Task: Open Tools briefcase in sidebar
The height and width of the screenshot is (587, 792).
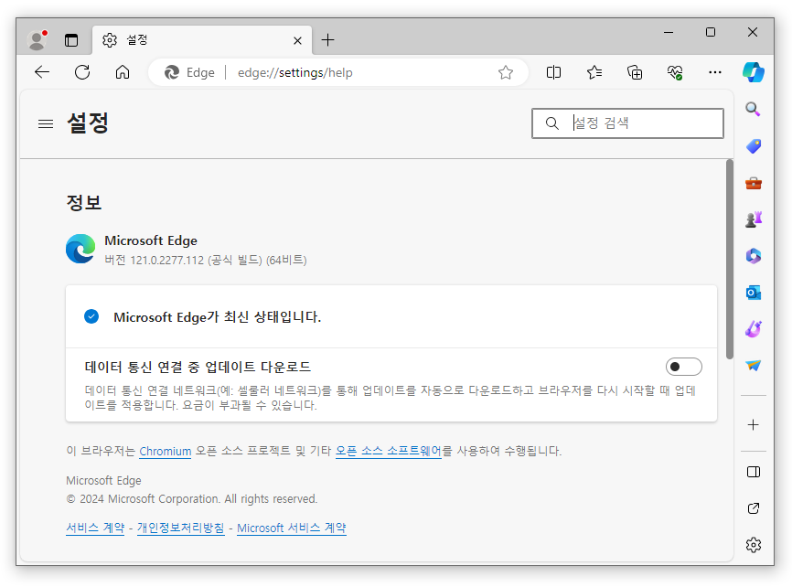Action: (753, 183)
